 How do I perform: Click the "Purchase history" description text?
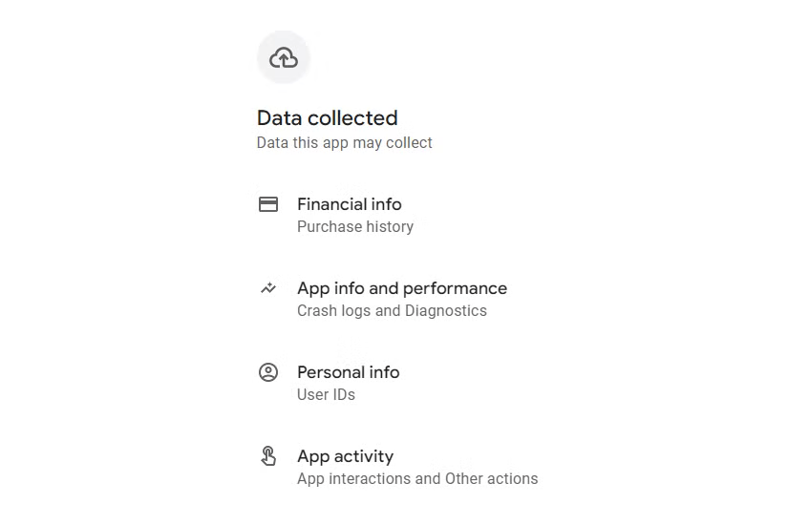(x=354, y=227)
